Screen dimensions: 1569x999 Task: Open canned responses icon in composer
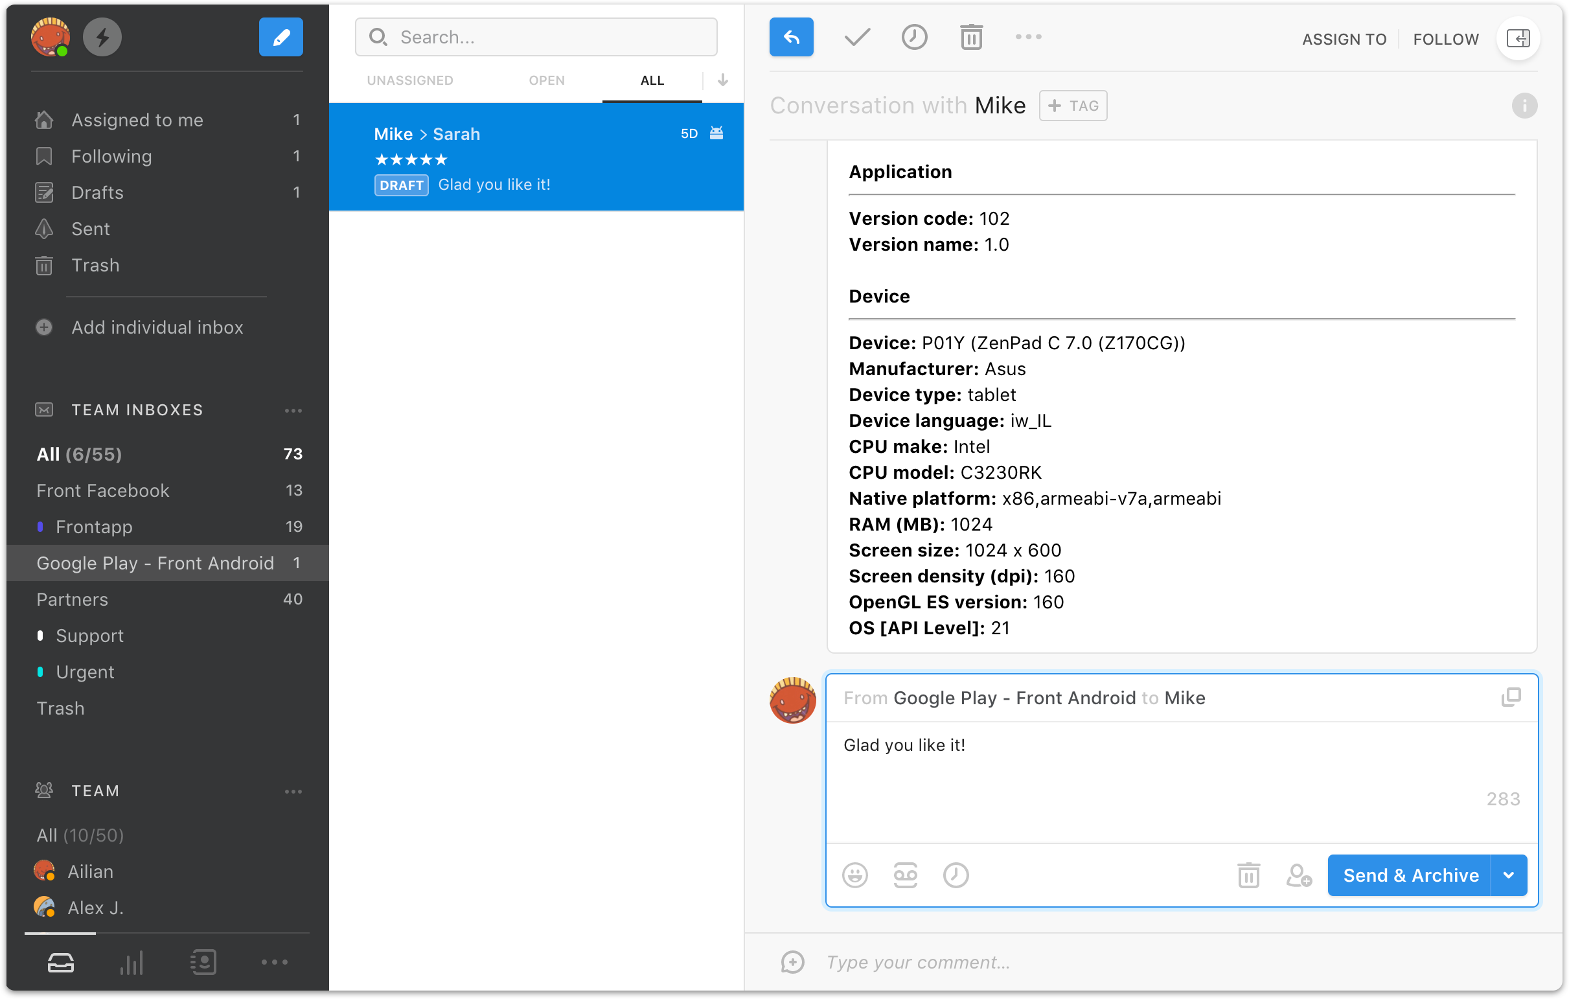click(x=905, y=875)
